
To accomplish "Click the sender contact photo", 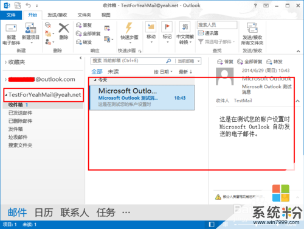I will pos(224,76).
